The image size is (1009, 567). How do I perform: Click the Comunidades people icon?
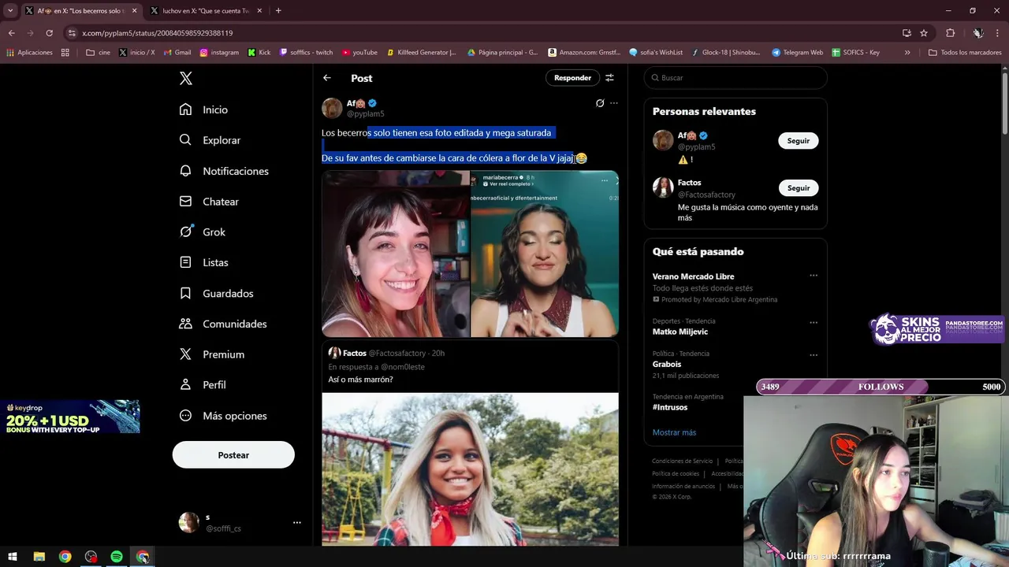[185, 324]
